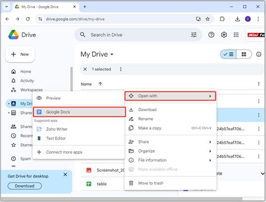Open more actions for 1 selected
Image resolution: width=266 pixels, height=202 pixels.
(121, 69)
